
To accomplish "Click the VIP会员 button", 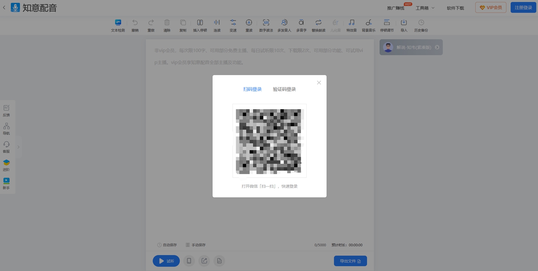I will coord(491,8).
